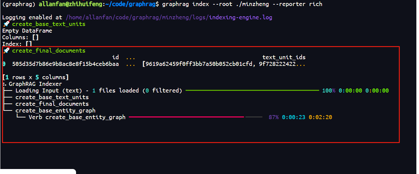Image resolution: width=419 pixels, height=174 pixels.
Task: Click the allanfan@zhihuifeng prompt user
Action: click(x=70, y=4)
